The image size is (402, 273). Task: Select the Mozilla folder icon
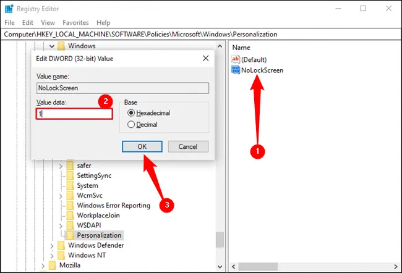pyautogui.click(x=53, y=266)
